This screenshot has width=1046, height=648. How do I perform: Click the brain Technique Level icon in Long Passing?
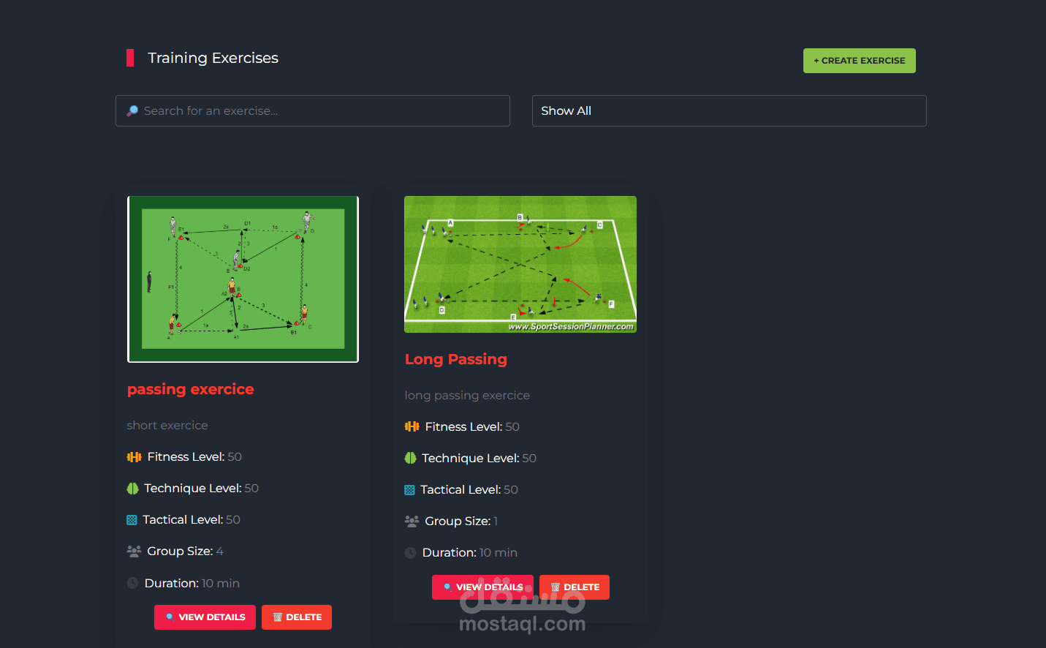click(410, 458)
